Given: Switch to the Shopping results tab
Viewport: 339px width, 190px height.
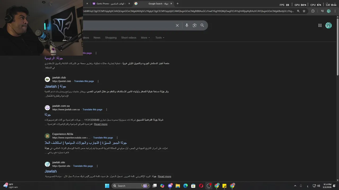Looking at the screenshot, I should pos(111,38).
